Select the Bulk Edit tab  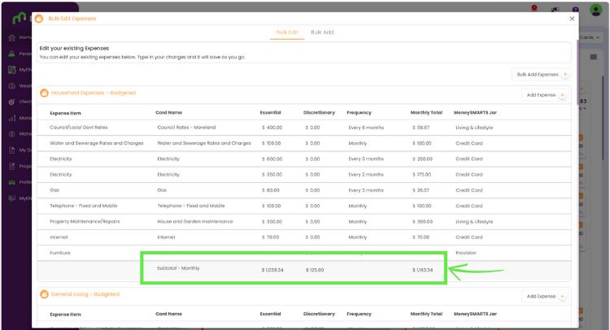click(287, 33)
